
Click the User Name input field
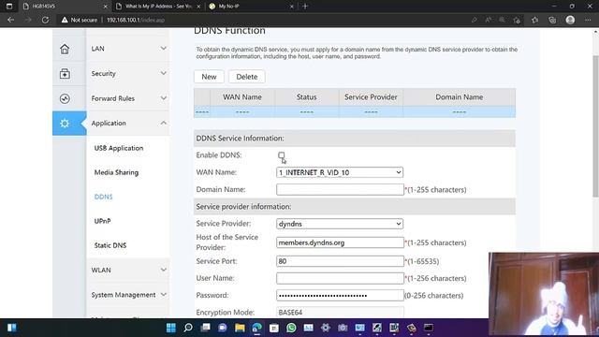[340, 278]
